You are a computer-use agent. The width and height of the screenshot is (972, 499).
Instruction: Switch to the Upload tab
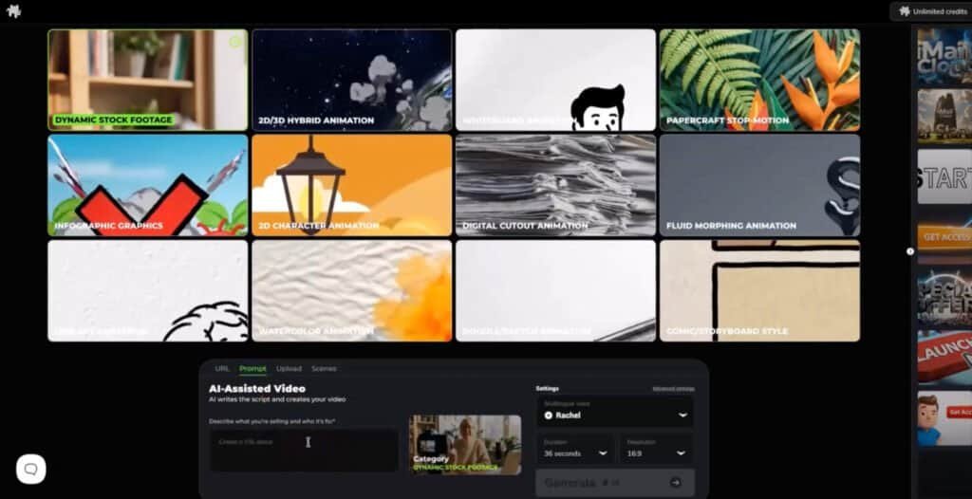click(x=289, y=368)
